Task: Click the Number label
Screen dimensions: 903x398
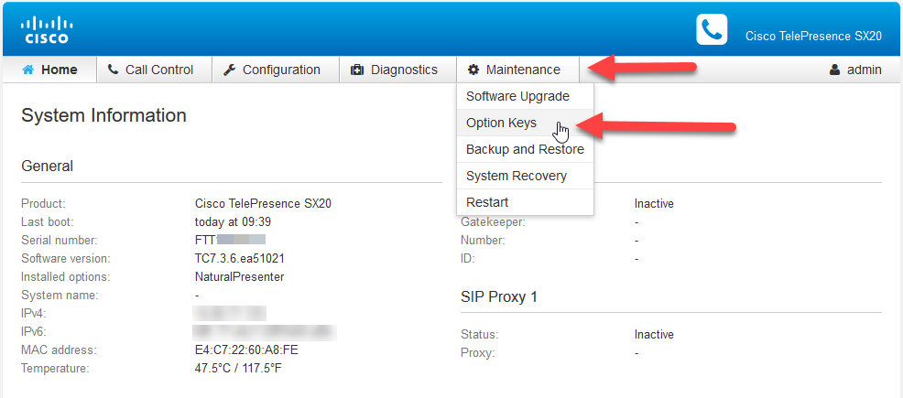Action: (483, 240)
